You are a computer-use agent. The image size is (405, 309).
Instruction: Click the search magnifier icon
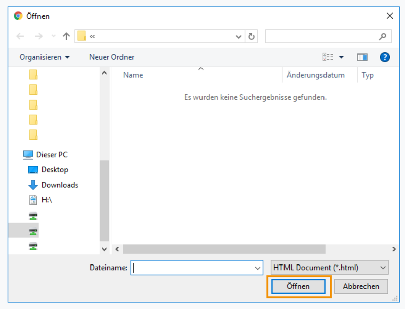coord(383,36)
